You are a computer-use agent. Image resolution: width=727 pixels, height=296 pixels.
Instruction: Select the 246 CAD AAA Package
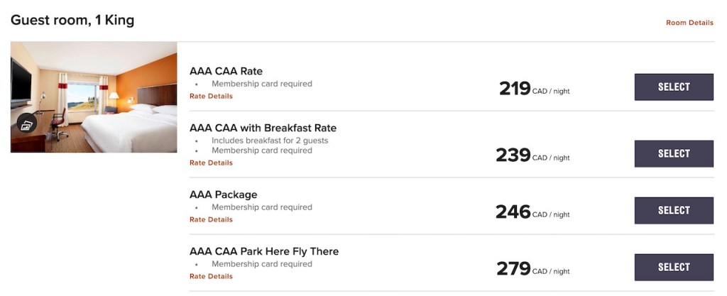click(673, 210)
